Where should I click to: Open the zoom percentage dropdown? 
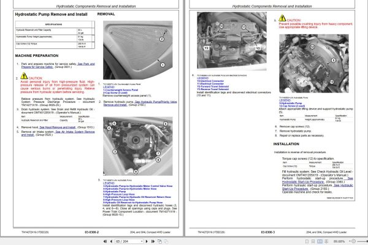pos(350,241)
